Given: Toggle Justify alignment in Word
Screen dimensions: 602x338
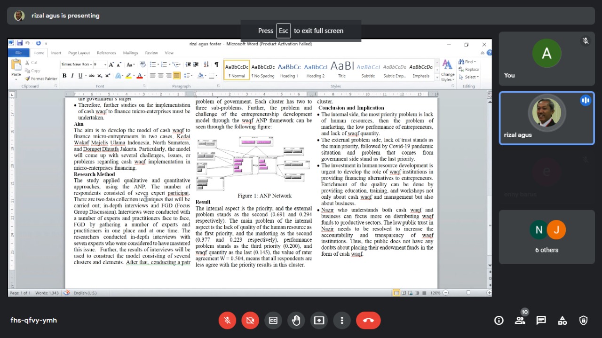Looking at the screenshot, I should (176, 76).
